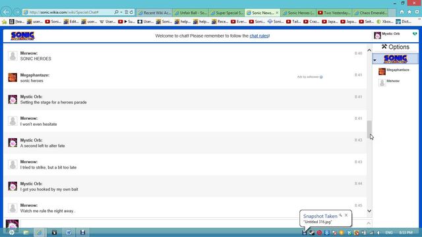Image resolution: width=422 pixels, height=237 pixels.
Task: Click Merwow avatar beside 'SONIC HEROES' message
Action: coord(13,55)
